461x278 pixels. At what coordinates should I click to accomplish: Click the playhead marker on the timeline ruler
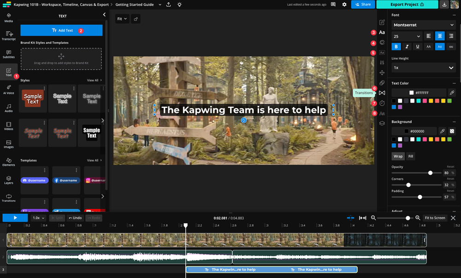[185, 225]
